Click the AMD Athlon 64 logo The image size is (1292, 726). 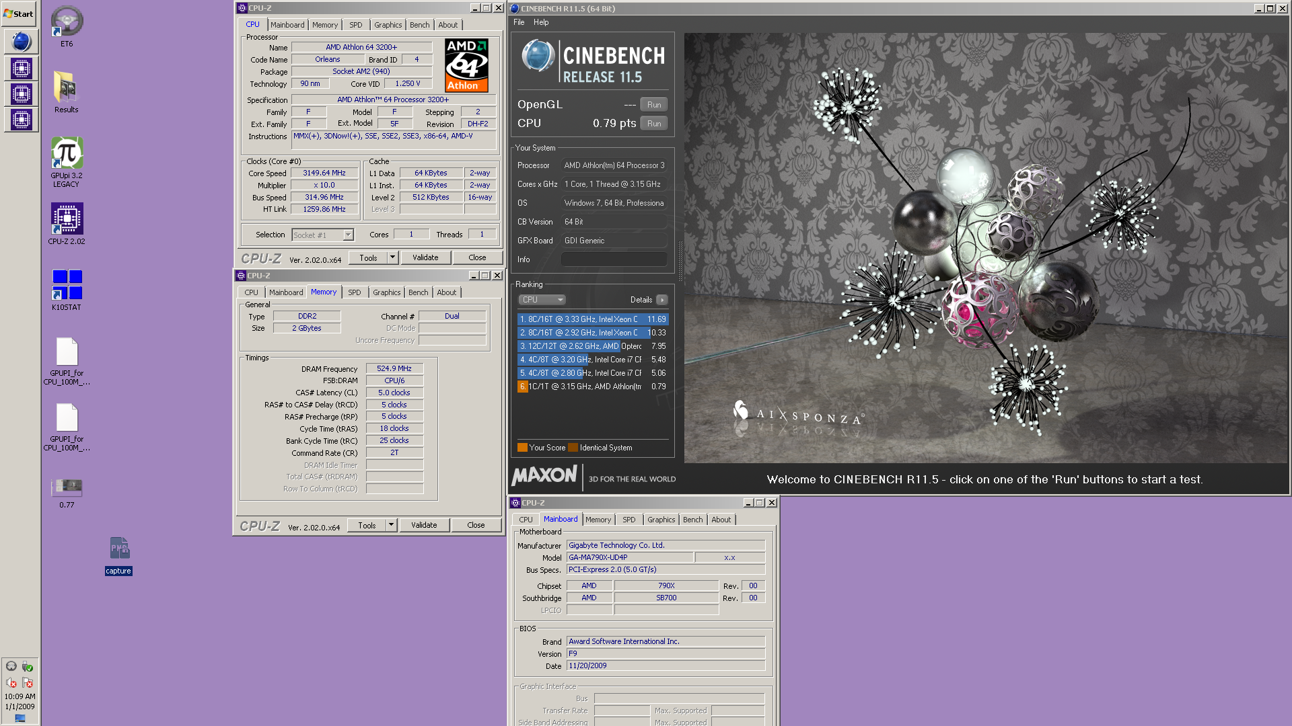tap(466, 65)
